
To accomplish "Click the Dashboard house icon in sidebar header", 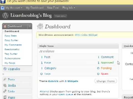I will coord(5,26).
